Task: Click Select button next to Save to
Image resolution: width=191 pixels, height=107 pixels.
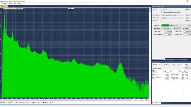Action: click(187, 10)
